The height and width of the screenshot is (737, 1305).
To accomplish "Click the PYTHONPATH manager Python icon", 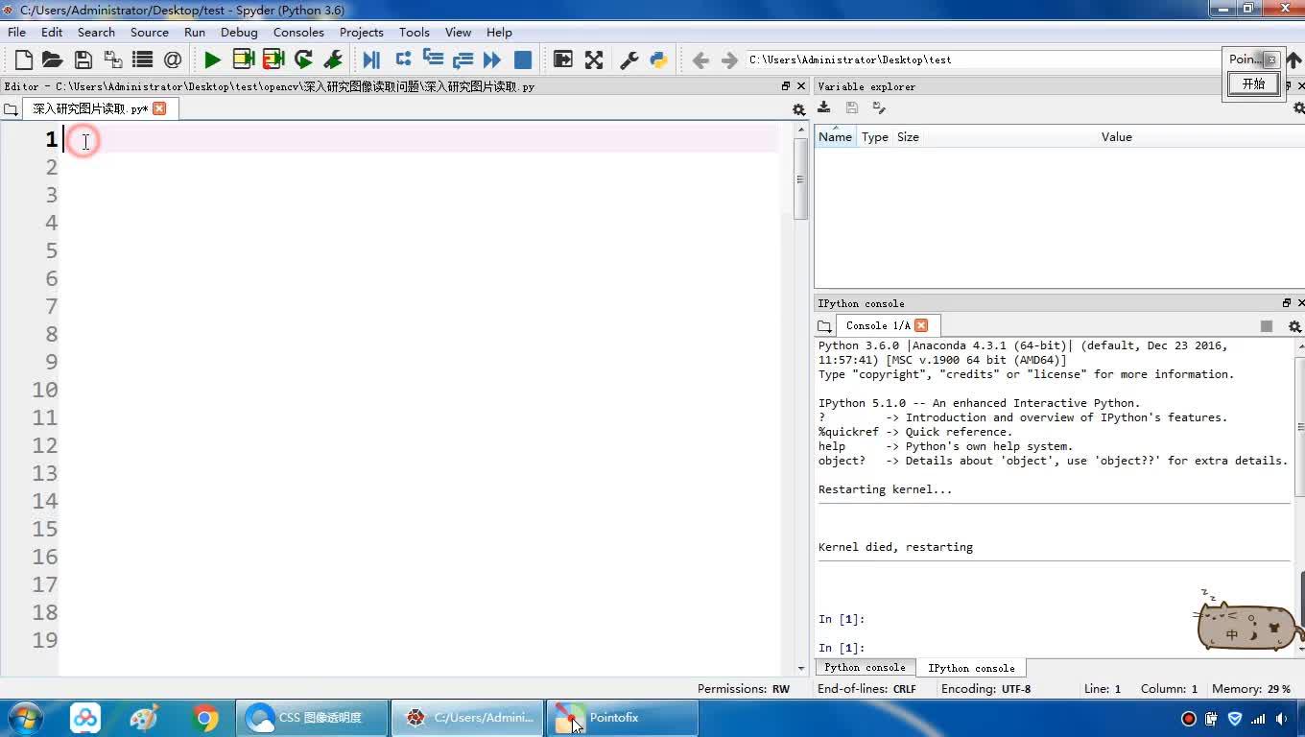I will click(658, 59).
